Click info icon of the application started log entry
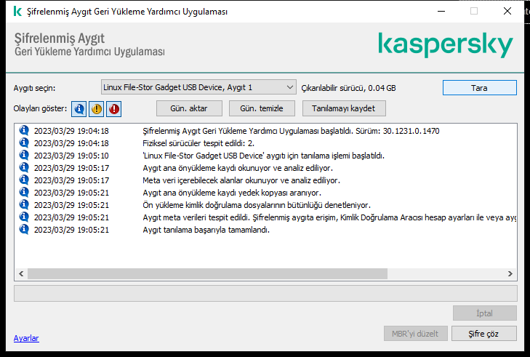The image size is (530, 357). (24, 131)
